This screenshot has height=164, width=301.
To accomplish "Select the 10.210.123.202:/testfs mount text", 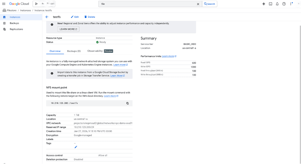I will click(64, 103).
